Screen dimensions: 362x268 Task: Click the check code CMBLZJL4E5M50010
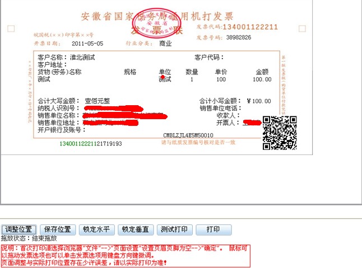pos(188,135)
